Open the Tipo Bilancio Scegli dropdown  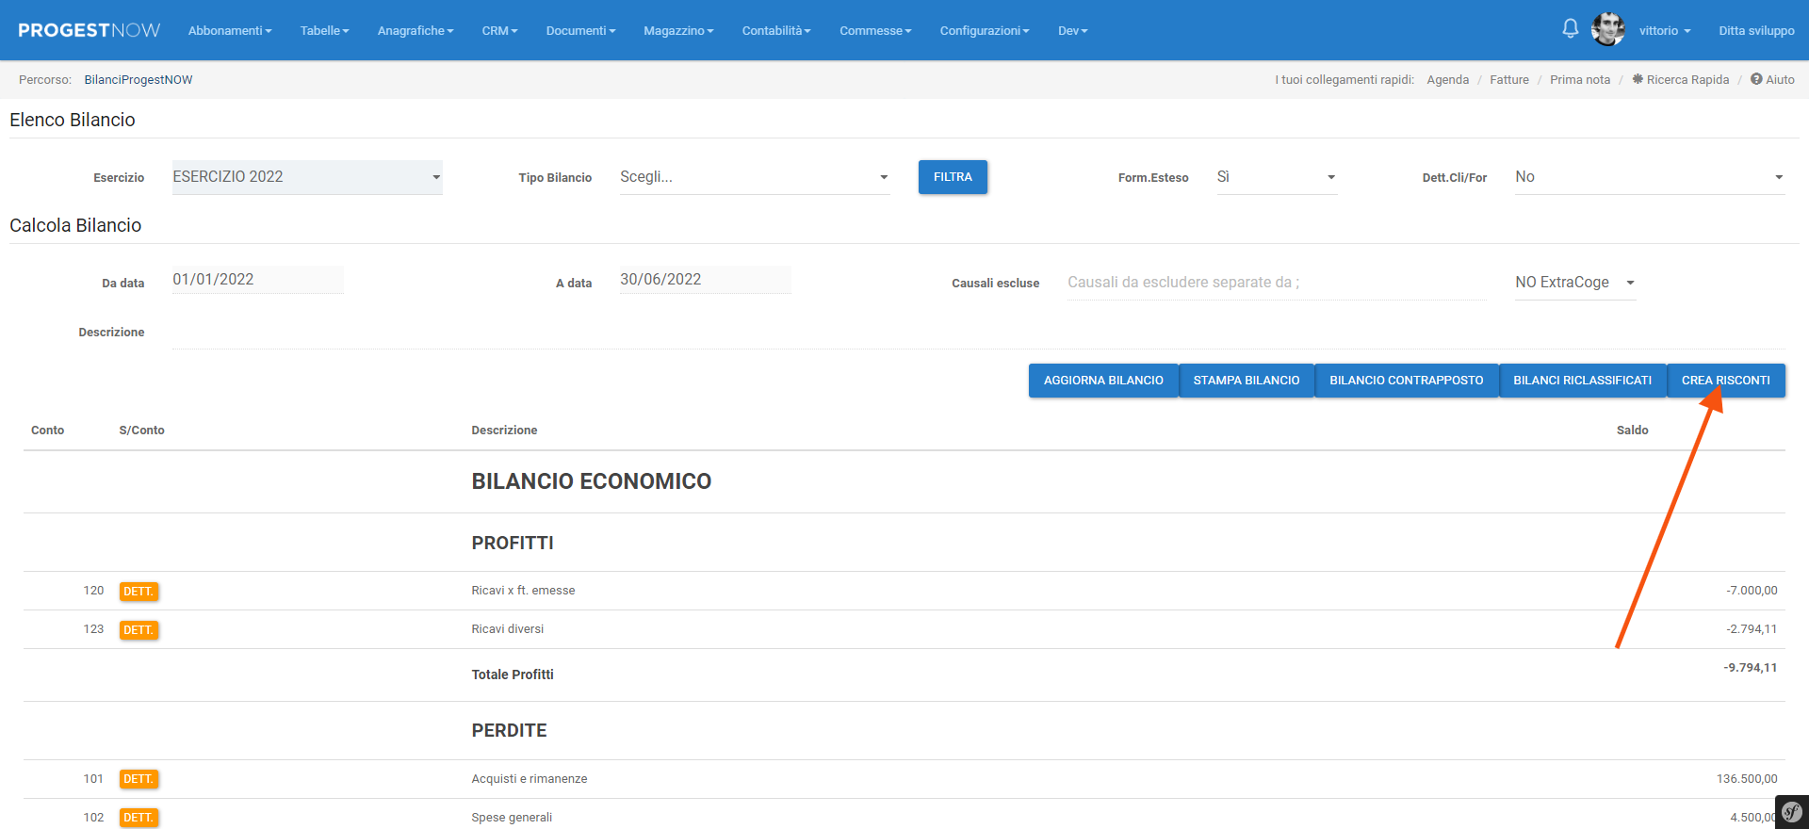point(755,177)
